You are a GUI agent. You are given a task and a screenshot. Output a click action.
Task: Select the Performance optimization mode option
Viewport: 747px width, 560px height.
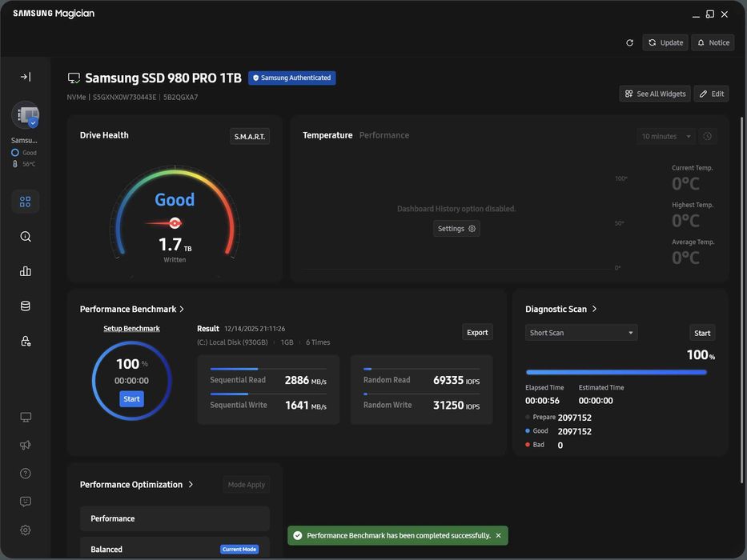click(x=175, y=518)
